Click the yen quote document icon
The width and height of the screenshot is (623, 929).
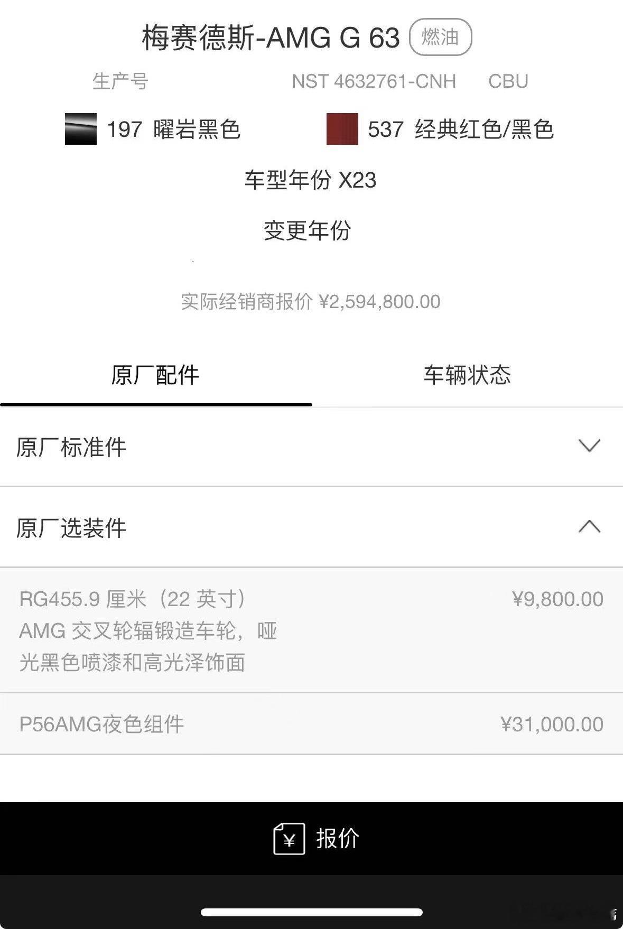click(x=289, y=839)
